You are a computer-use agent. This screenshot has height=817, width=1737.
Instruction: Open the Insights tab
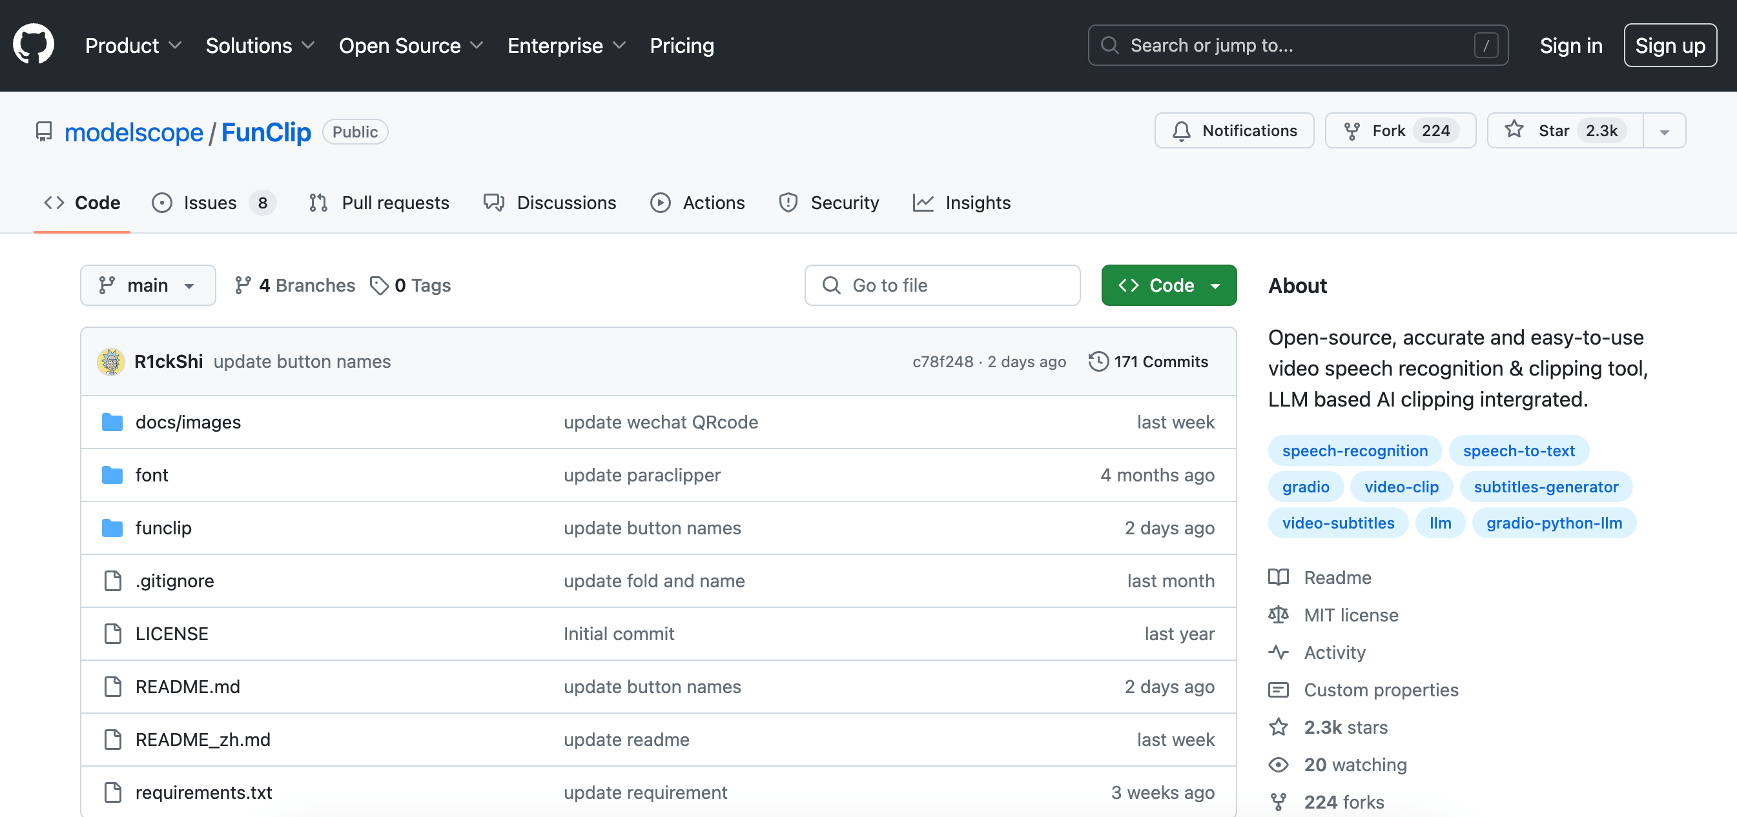pos(961,202)
